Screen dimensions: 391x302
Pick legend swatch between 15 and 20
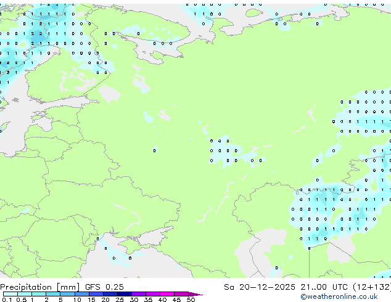(96, 294)
